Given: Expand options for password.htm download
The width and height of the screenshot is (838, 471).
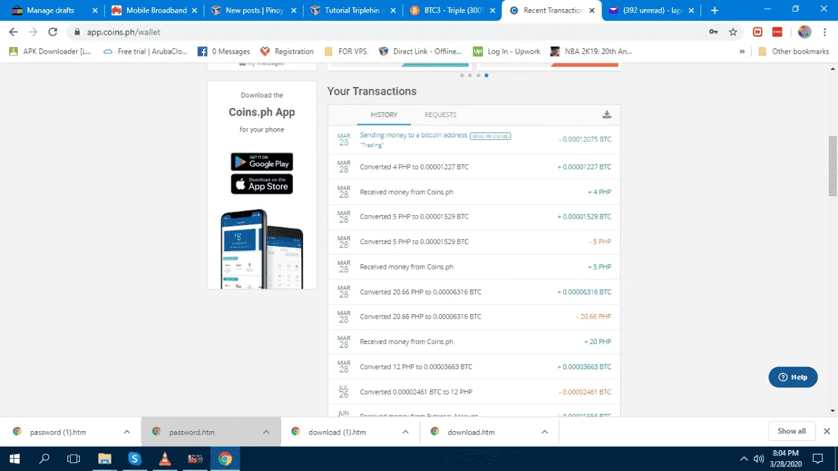Looking at the screenshot, I should pos(266,432).
